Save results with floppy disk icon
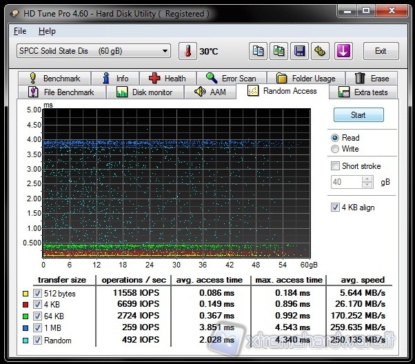The width and height of the screenshot is (415, 364). [300, 51]
